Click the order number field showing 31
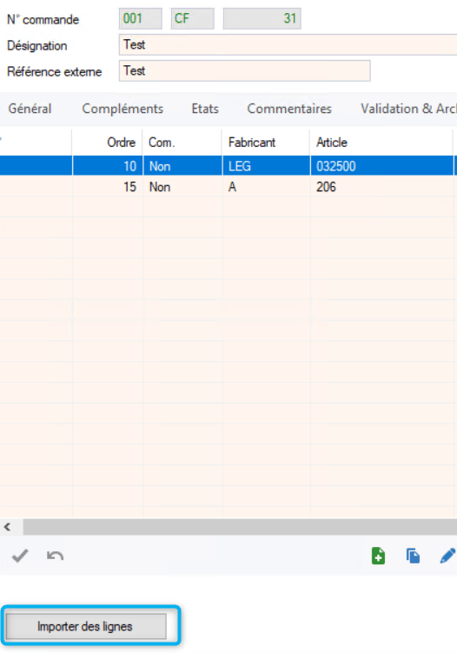Viewport: 457px width, 653px height. coord(262,19)
